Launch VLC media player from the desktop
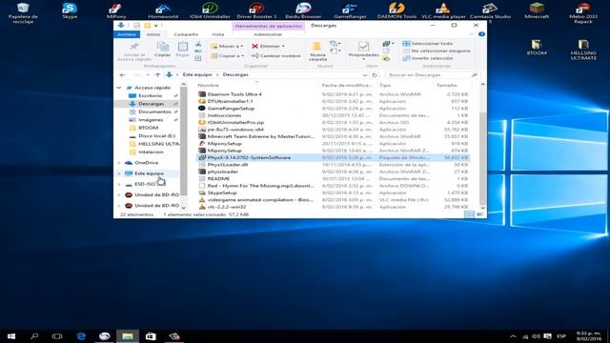 443,10
